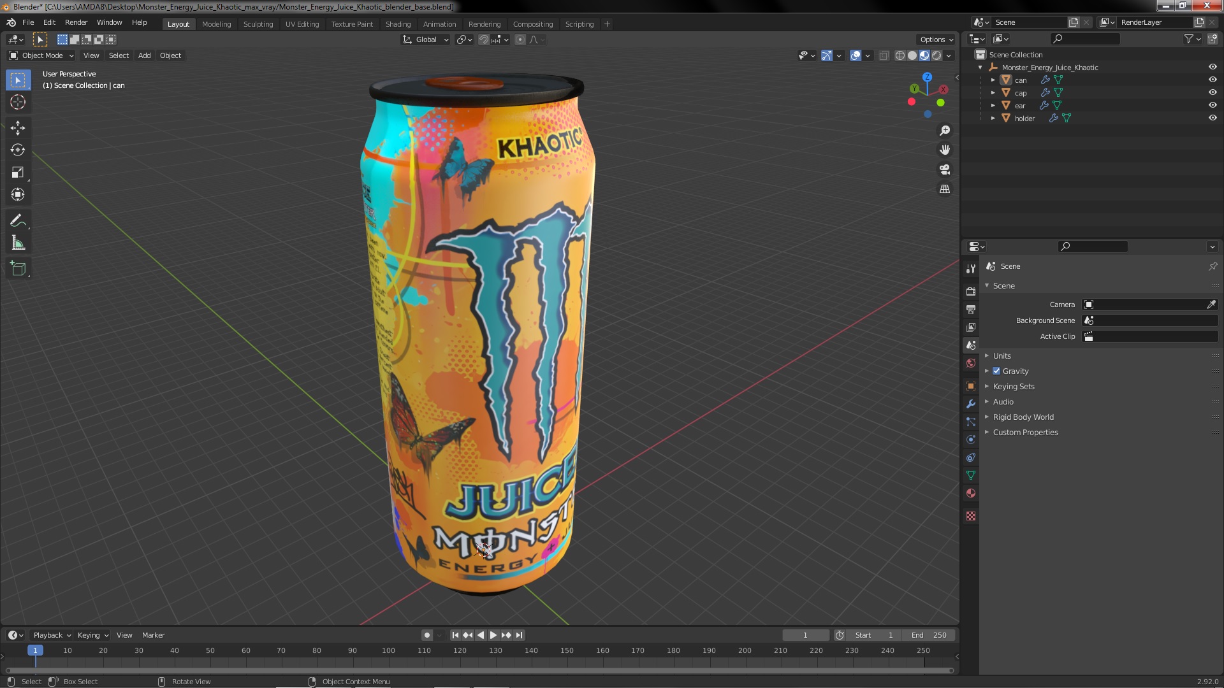Viewport: 1224px width, 688px height.
Task: Switch to the Modeling workspace tab
Action: [216, 24]
